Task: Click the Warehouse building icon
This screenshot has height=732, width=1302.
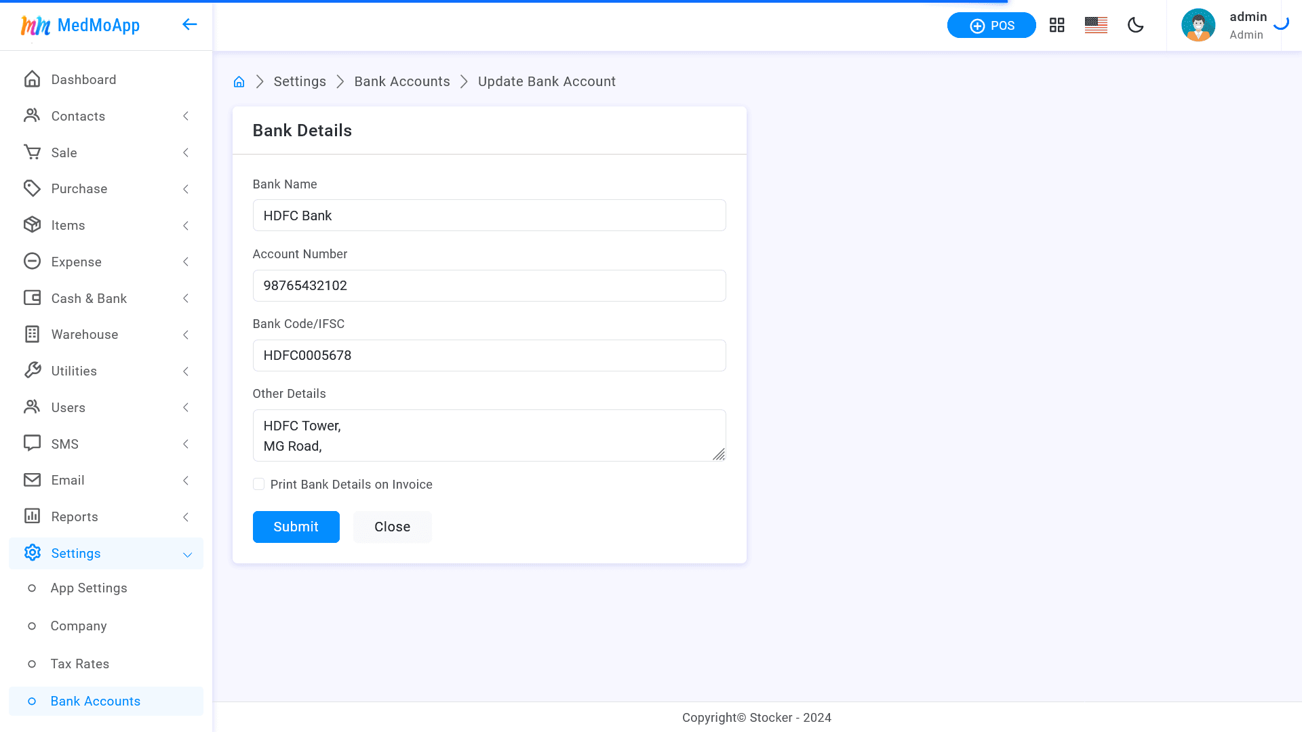Action: (32, 334)
